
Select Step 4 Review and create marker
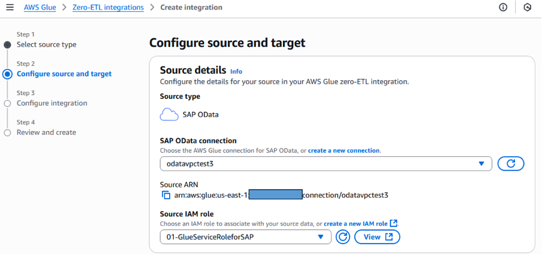pos(7,133)
